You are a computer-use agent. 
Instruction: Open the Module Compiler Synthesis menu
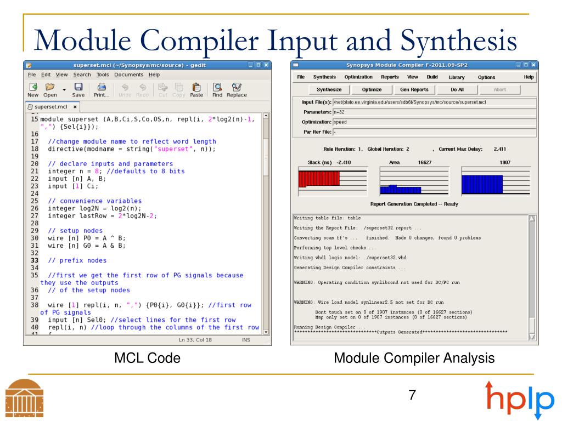pos(324,77)
